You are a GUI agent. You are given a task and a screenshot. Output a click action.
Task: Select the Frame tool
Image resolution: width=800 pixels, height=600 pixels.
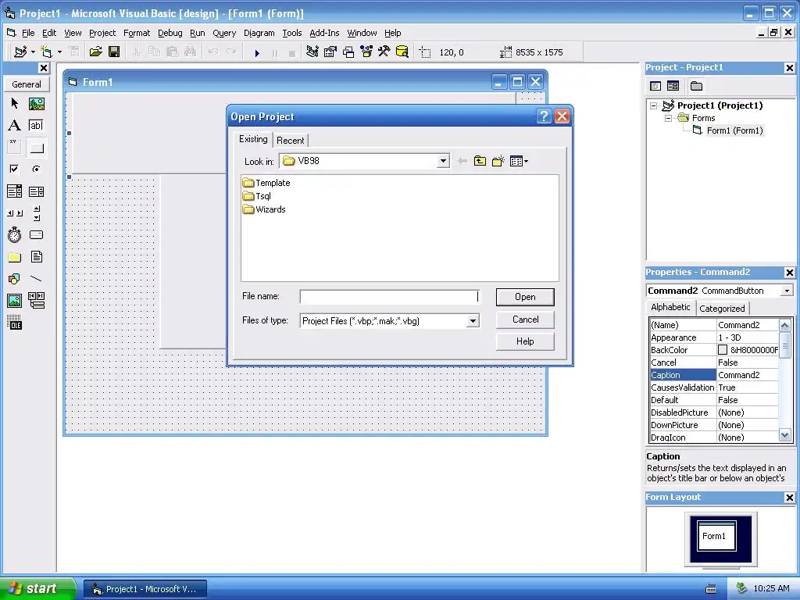(x=14, y=148)
